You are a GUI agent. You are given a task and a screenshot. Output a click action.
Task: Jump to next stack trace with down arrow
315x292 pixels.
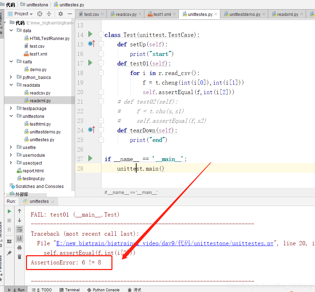pos(20,220)
